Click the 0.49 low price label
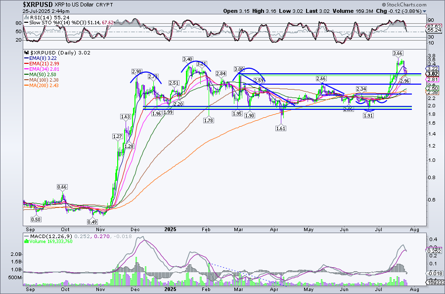The image size is (445, 294). [x=92, y=222]
